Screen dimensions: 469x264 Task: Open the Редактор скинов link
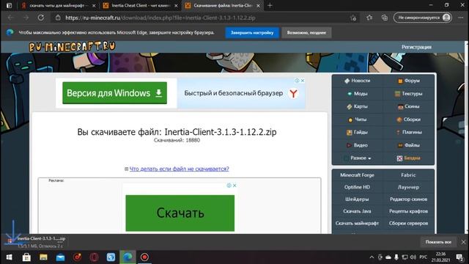coord(409,199)
